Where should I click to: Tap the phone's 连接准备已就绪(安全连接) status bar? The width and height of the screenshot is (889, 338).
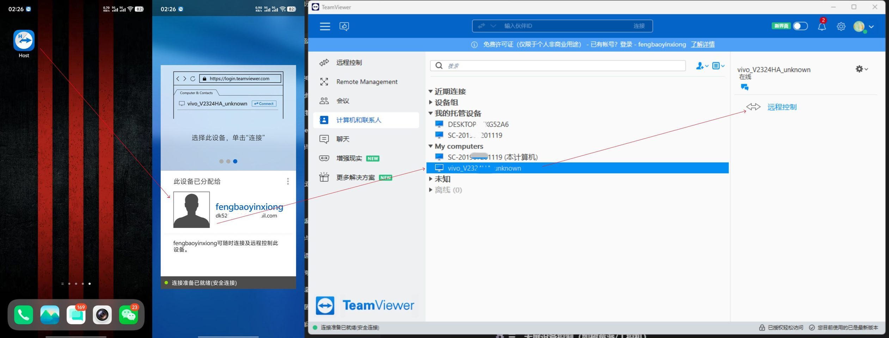[x=228, y=283]
